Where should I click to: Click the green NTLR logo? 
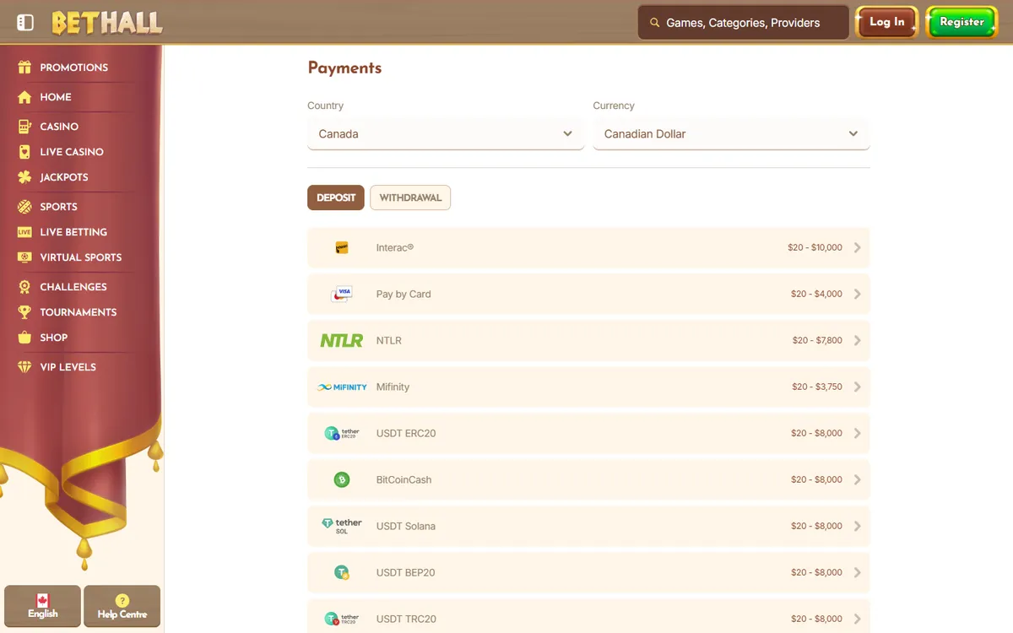tap(341, 341)
